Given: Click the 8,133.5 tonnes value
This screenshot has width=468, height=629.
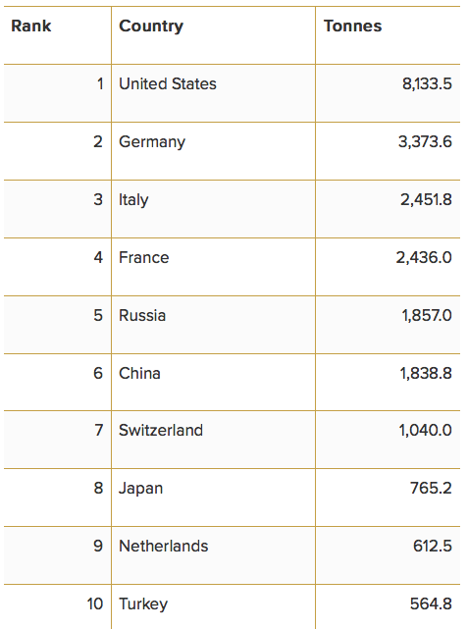Looking at the screenshot, I should click(427, 84).
